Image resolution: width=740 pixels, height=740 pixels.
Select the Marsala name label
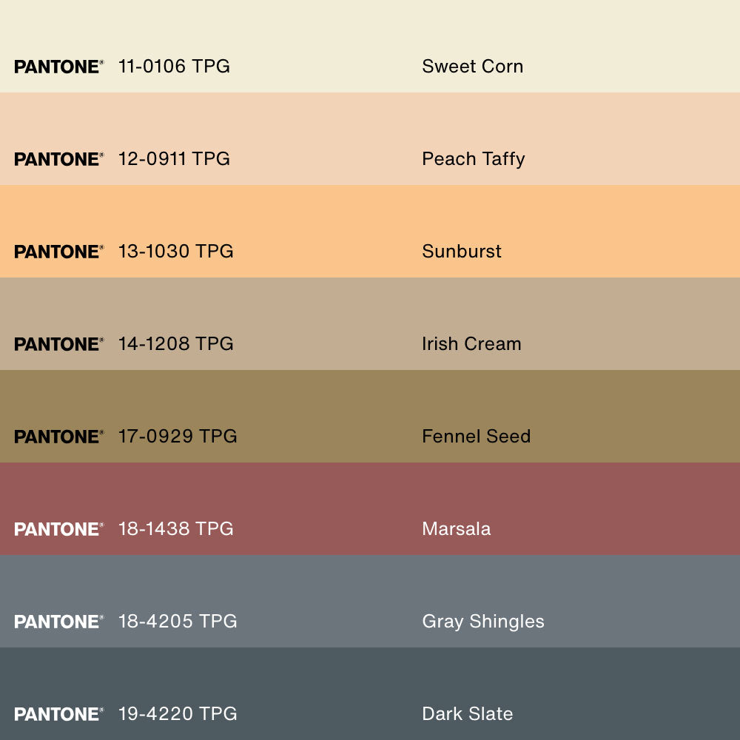click(456, 529)
